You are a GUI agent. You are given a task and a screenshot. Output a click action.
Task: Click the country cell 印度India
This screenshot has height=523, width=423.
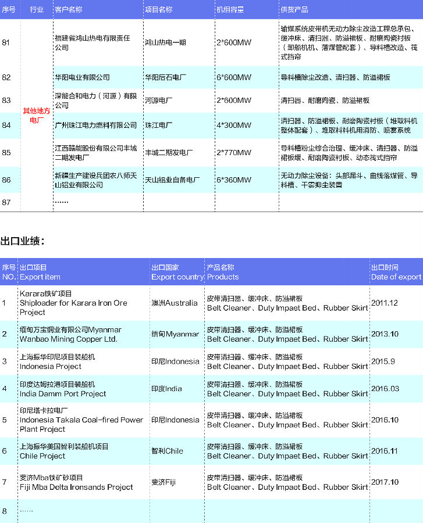[166, 389]
